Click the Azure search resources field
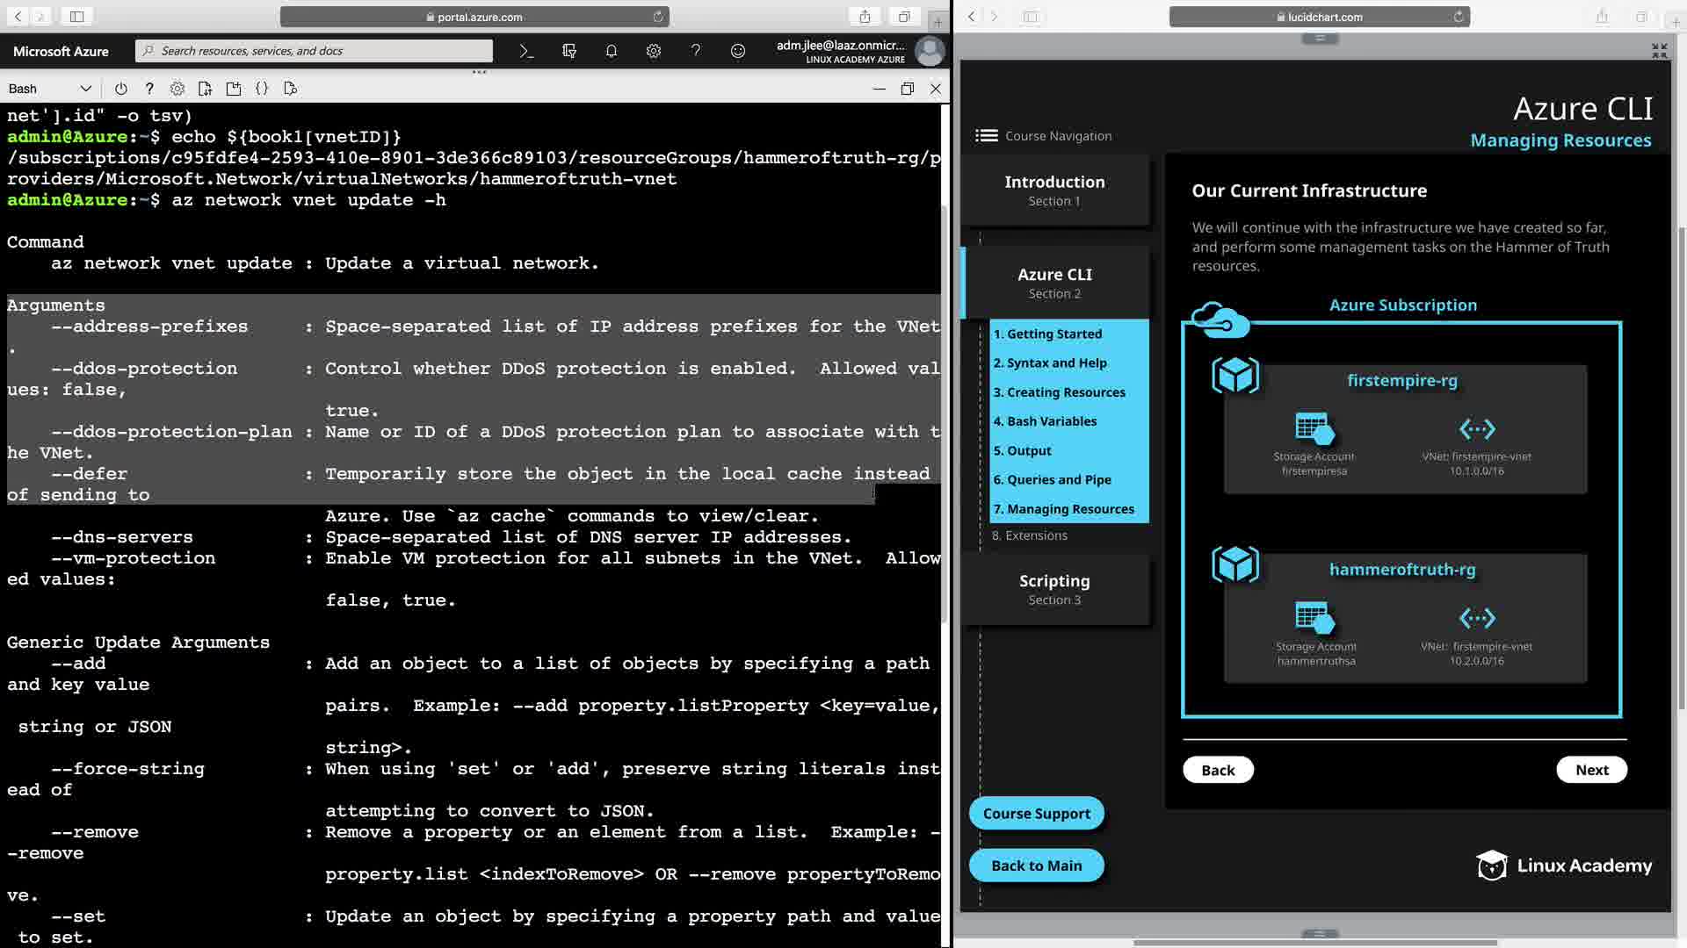Viewport: 1687px width, 948px height. click(314, 51)
